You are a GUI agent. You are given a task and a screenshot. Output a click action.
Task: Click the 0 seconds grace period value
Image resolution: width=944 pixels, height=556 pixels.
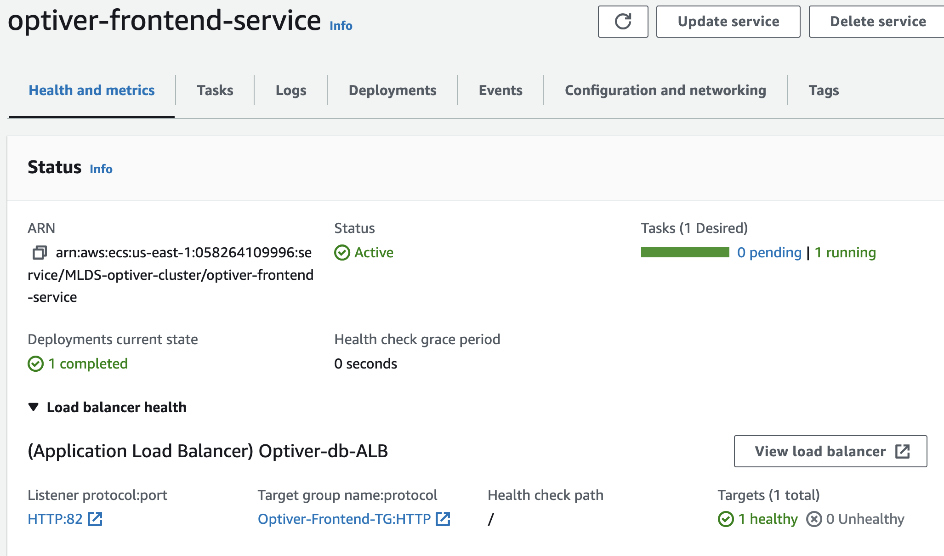(366, 363)
